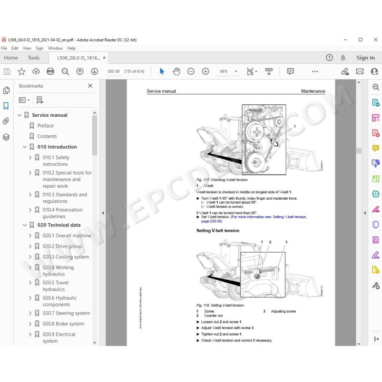
Task: Expand 010.3 Standards and regulations bookmark
Action: pyautogui.click(x=30, y=195)
